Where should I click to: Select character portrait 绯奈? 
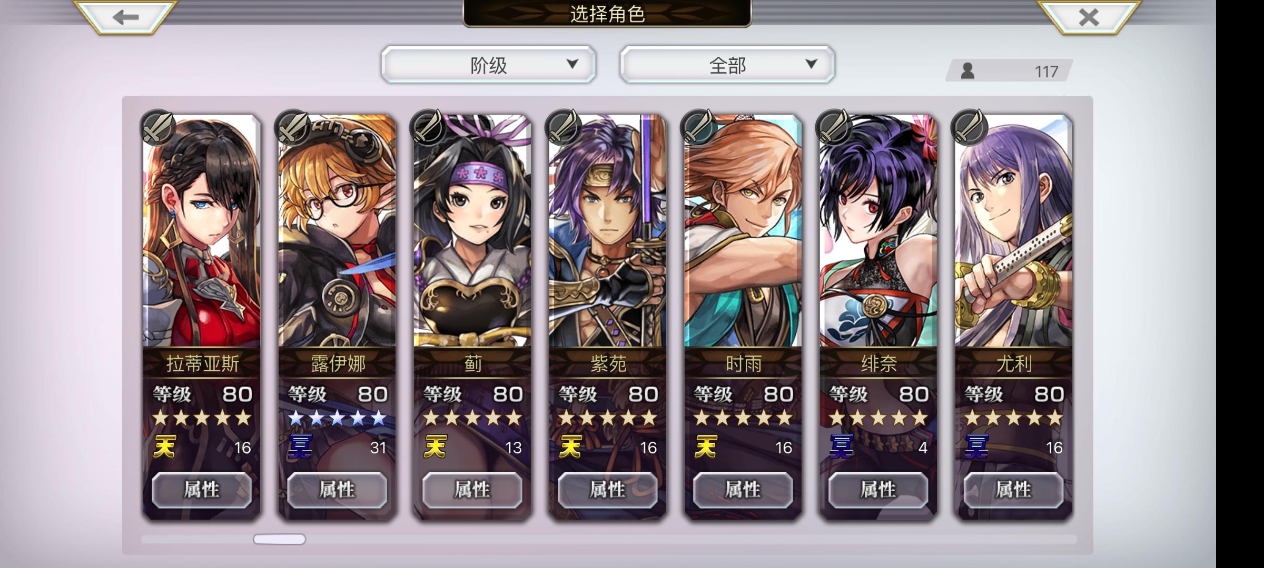(878, 231)
